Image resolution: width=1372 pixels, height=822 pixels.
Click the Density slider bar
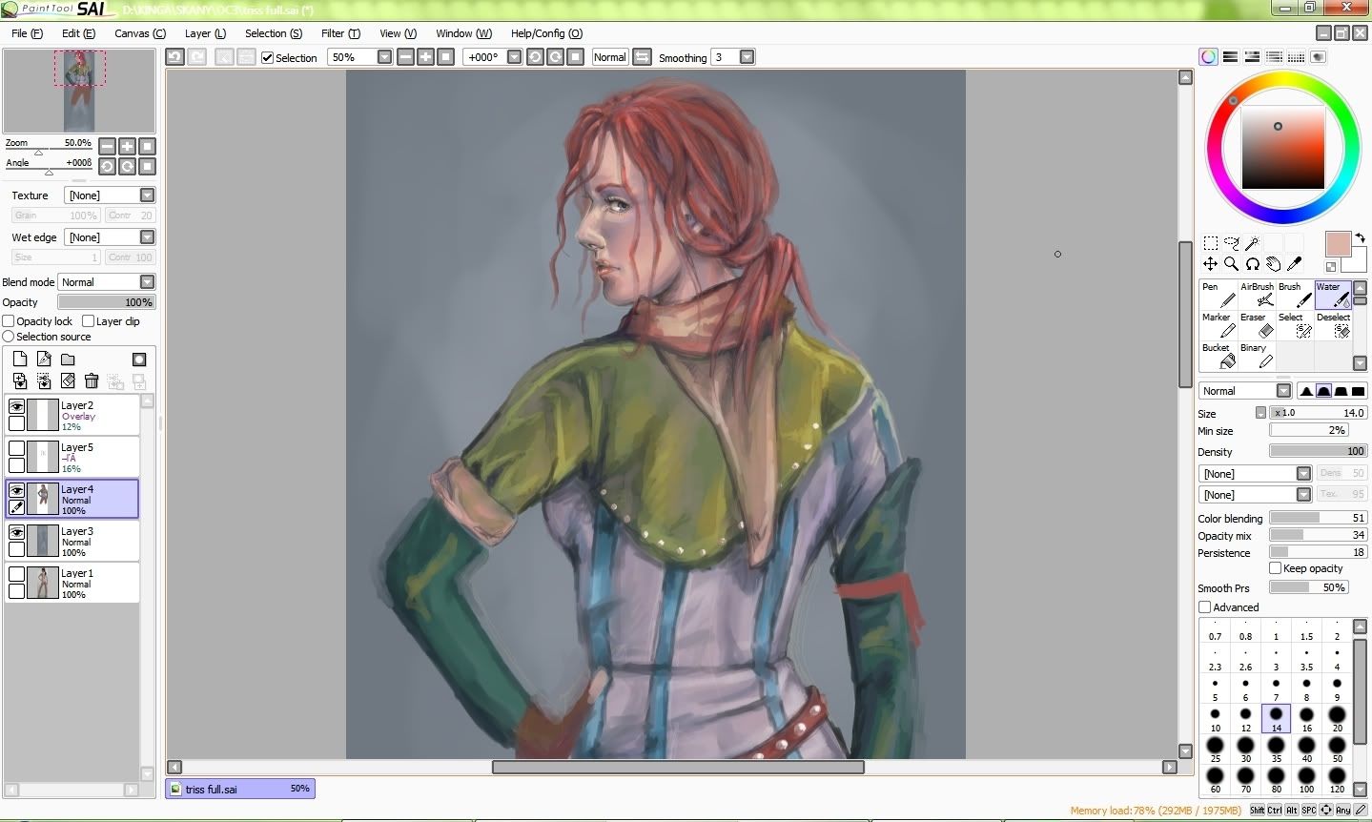1318,451
